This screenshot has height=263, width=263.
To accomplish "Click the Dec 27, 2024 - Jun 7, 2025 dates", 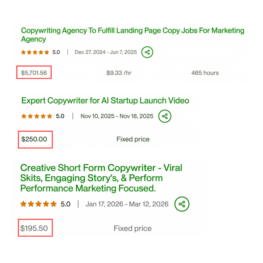I will pos(106,52).
